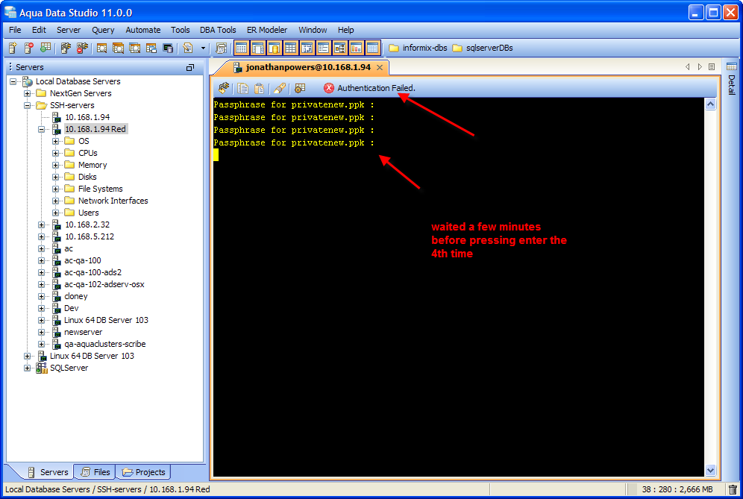Viewport: 743px width, 499px height.
Task: Open terminal settings grid-gear icon
Action: coord(300,88)
